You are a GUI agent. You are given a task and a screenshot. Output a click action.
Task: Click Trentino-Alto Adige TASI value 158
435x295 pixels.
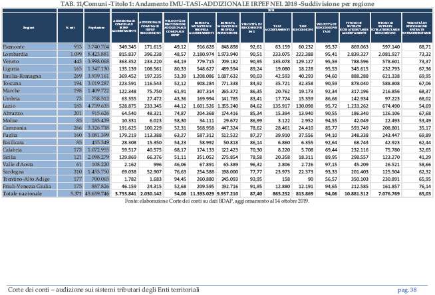click(286, 179)
